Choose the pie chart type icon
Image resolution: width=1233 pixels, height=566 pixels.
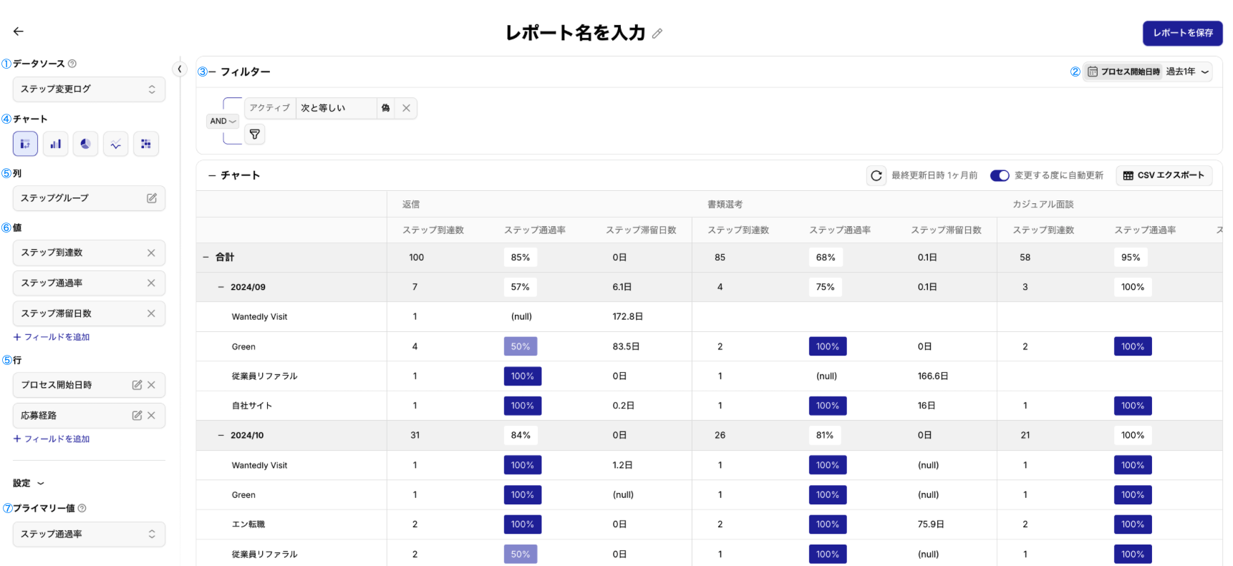(85, 144)
